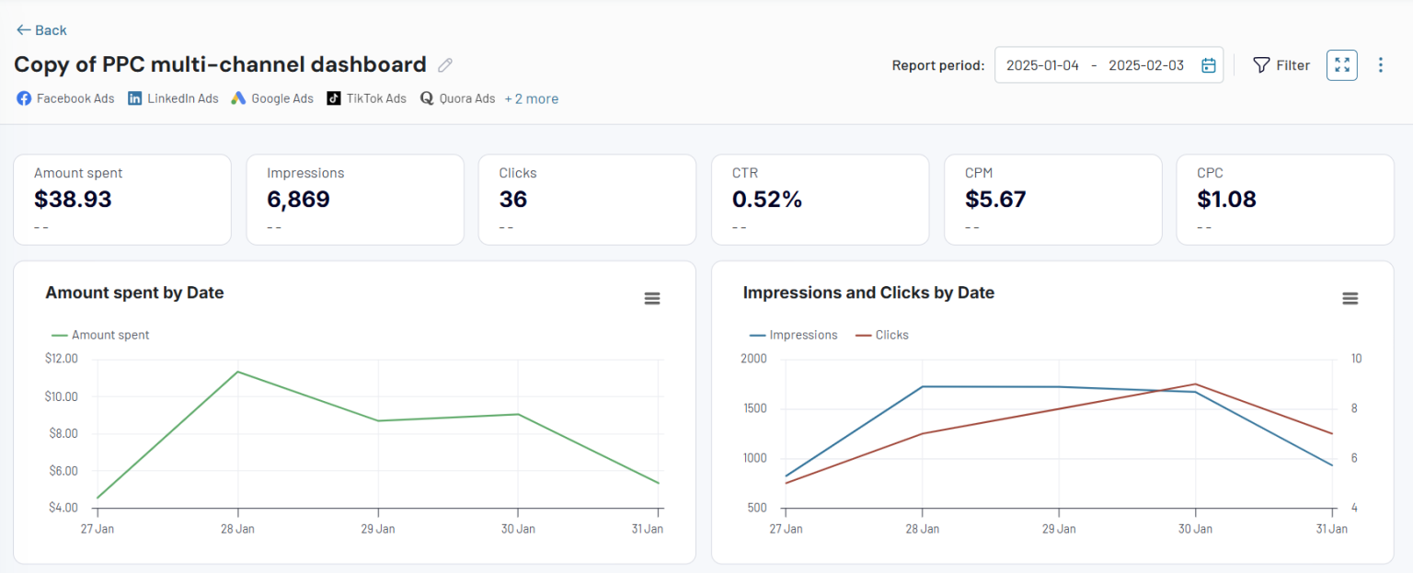Image resolution: width=1413 pixels, height=573 pixels.
Task: Open the Impressions and Clicks chart menu
Action: coord(1350,298)
